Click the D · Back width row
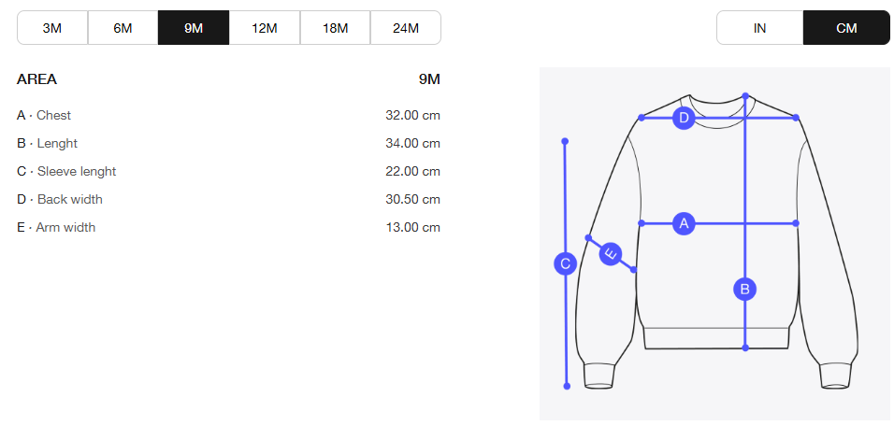Image resolution: width=894 pixels, height=426 pixels. [228, 199]
